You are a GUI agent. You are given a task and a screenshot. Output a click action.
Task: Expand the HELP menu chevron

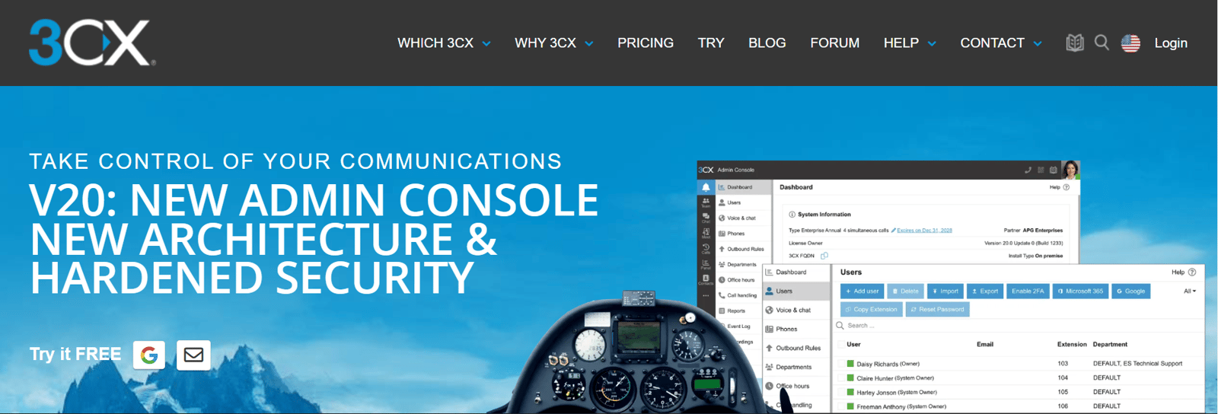(932, 44)
